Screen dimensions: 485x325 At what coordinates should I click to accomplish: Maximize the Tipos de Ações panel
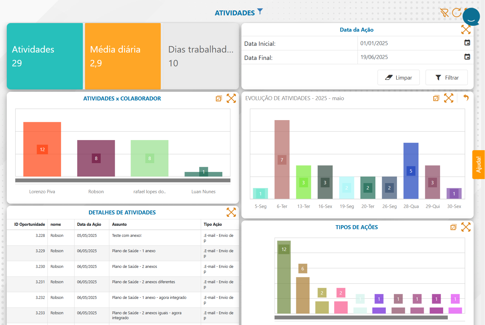pos(466,227)
